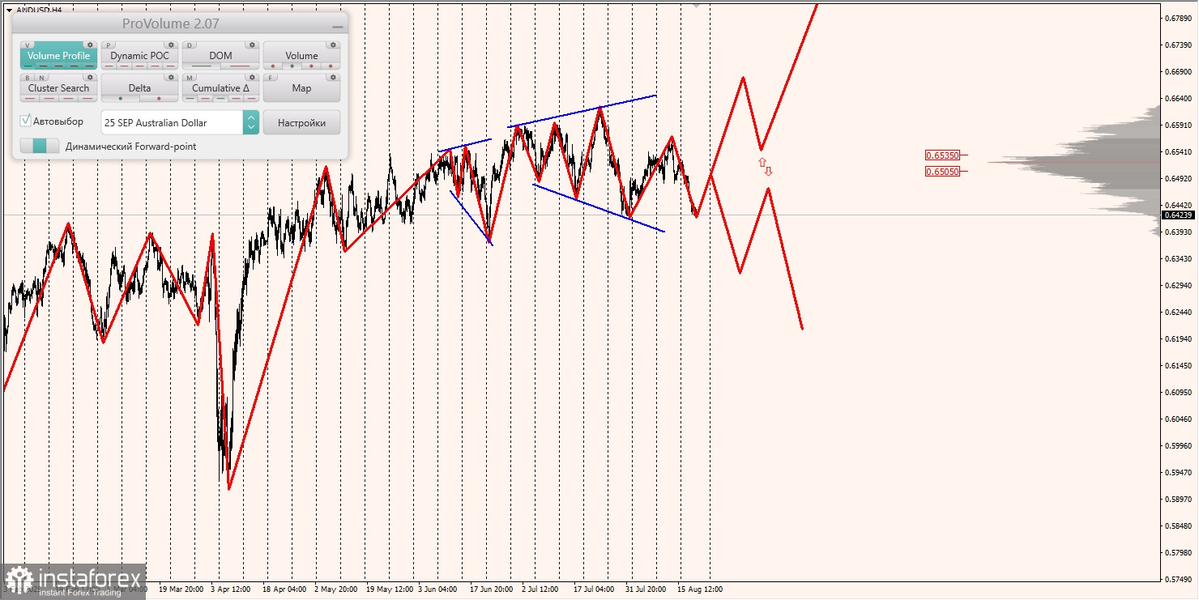1199x600 pixels.
Task: Click the 0.66900 price scale label
Action: pos(1177,71)
